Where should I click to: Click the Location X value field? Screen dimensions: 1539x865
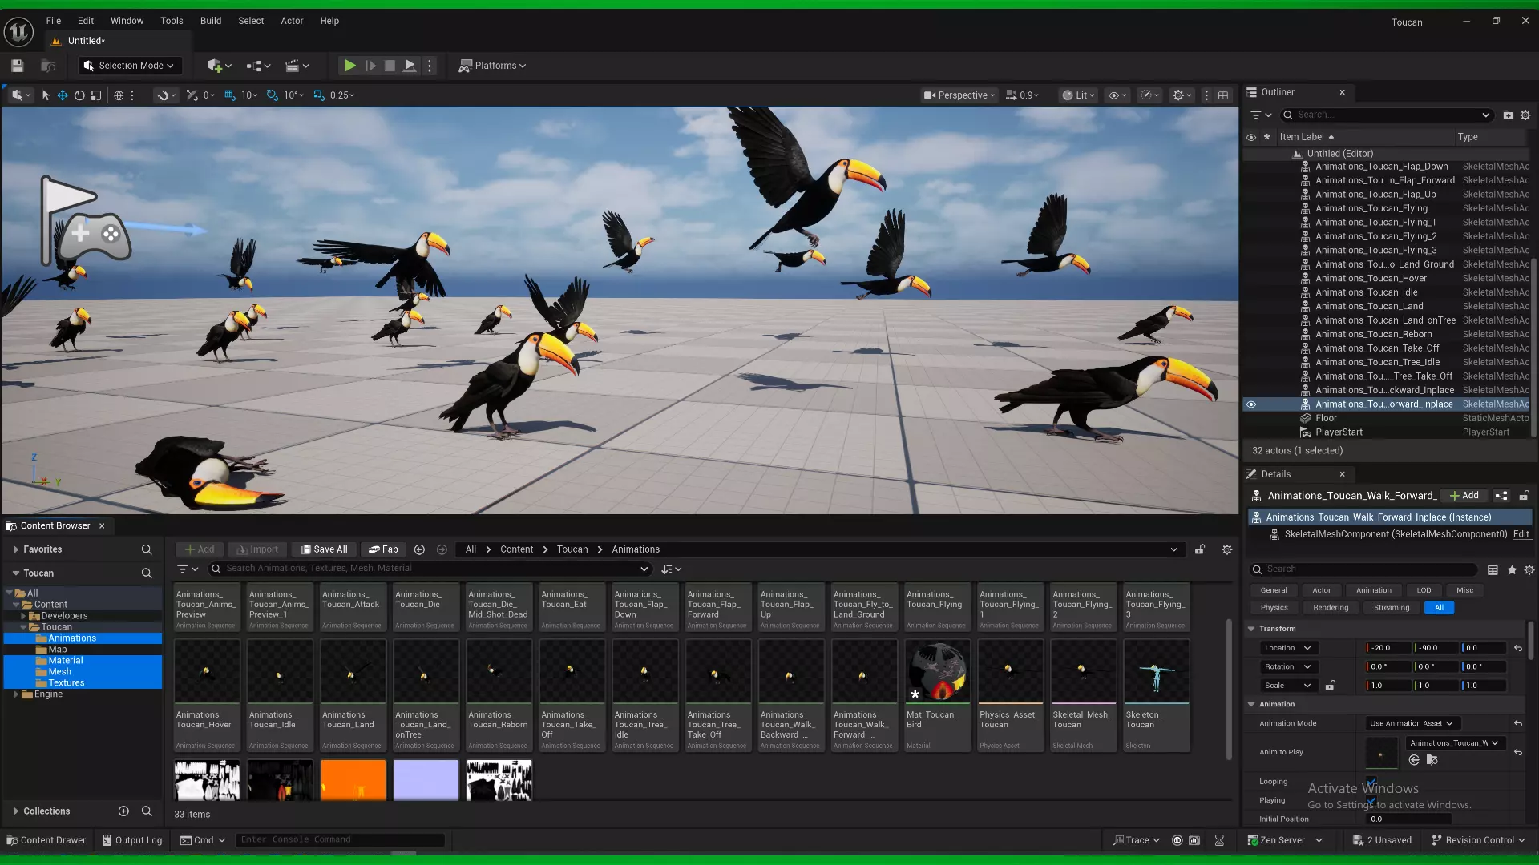coord(1388,648)
